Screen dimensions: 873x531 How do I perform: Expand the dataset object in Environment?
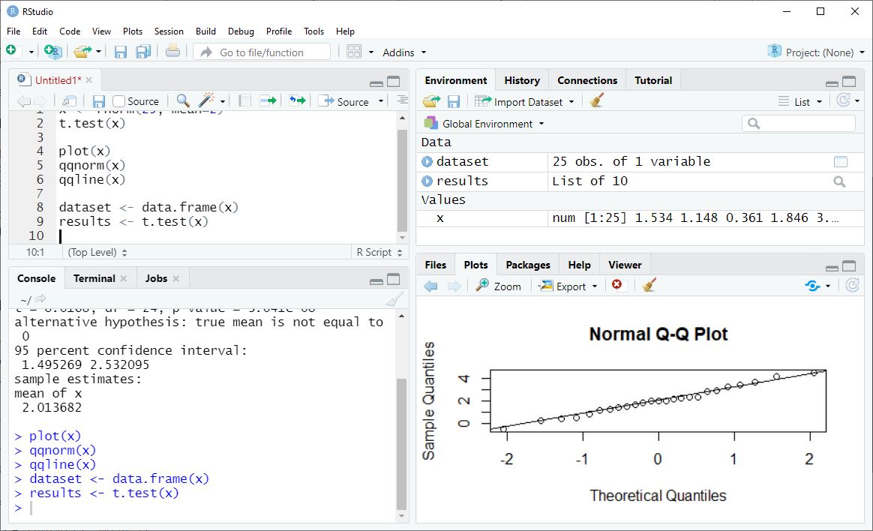point(427,161)
